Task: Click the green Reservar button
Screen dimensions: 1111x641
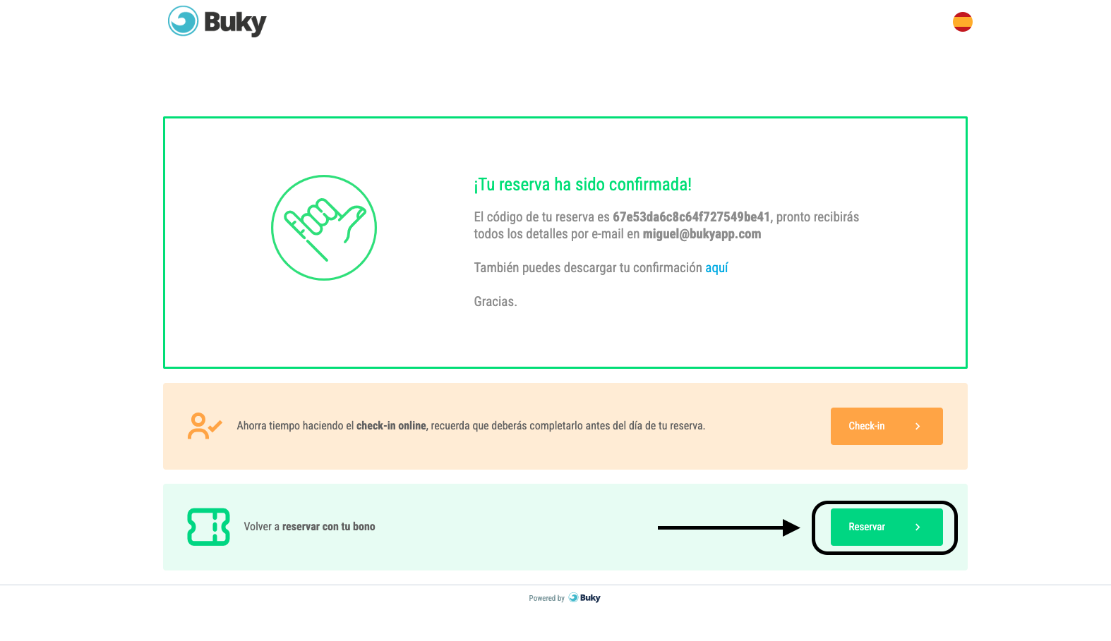Action: click(x=887, y=527)
